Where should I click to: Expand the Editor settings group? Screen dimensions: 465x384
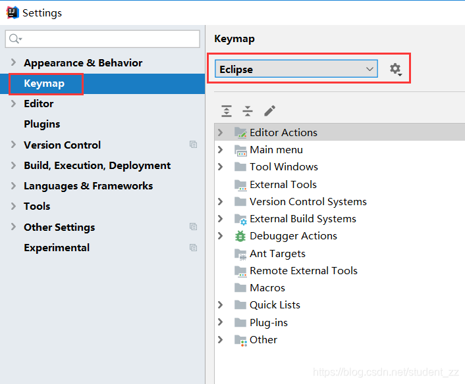[x=13, y=104]
